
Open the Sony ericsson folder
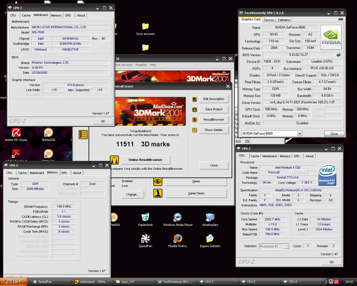coord(145,29)
